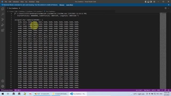Click the Learn More link in banner
171x96 pixels.
[x=69, y=5]
